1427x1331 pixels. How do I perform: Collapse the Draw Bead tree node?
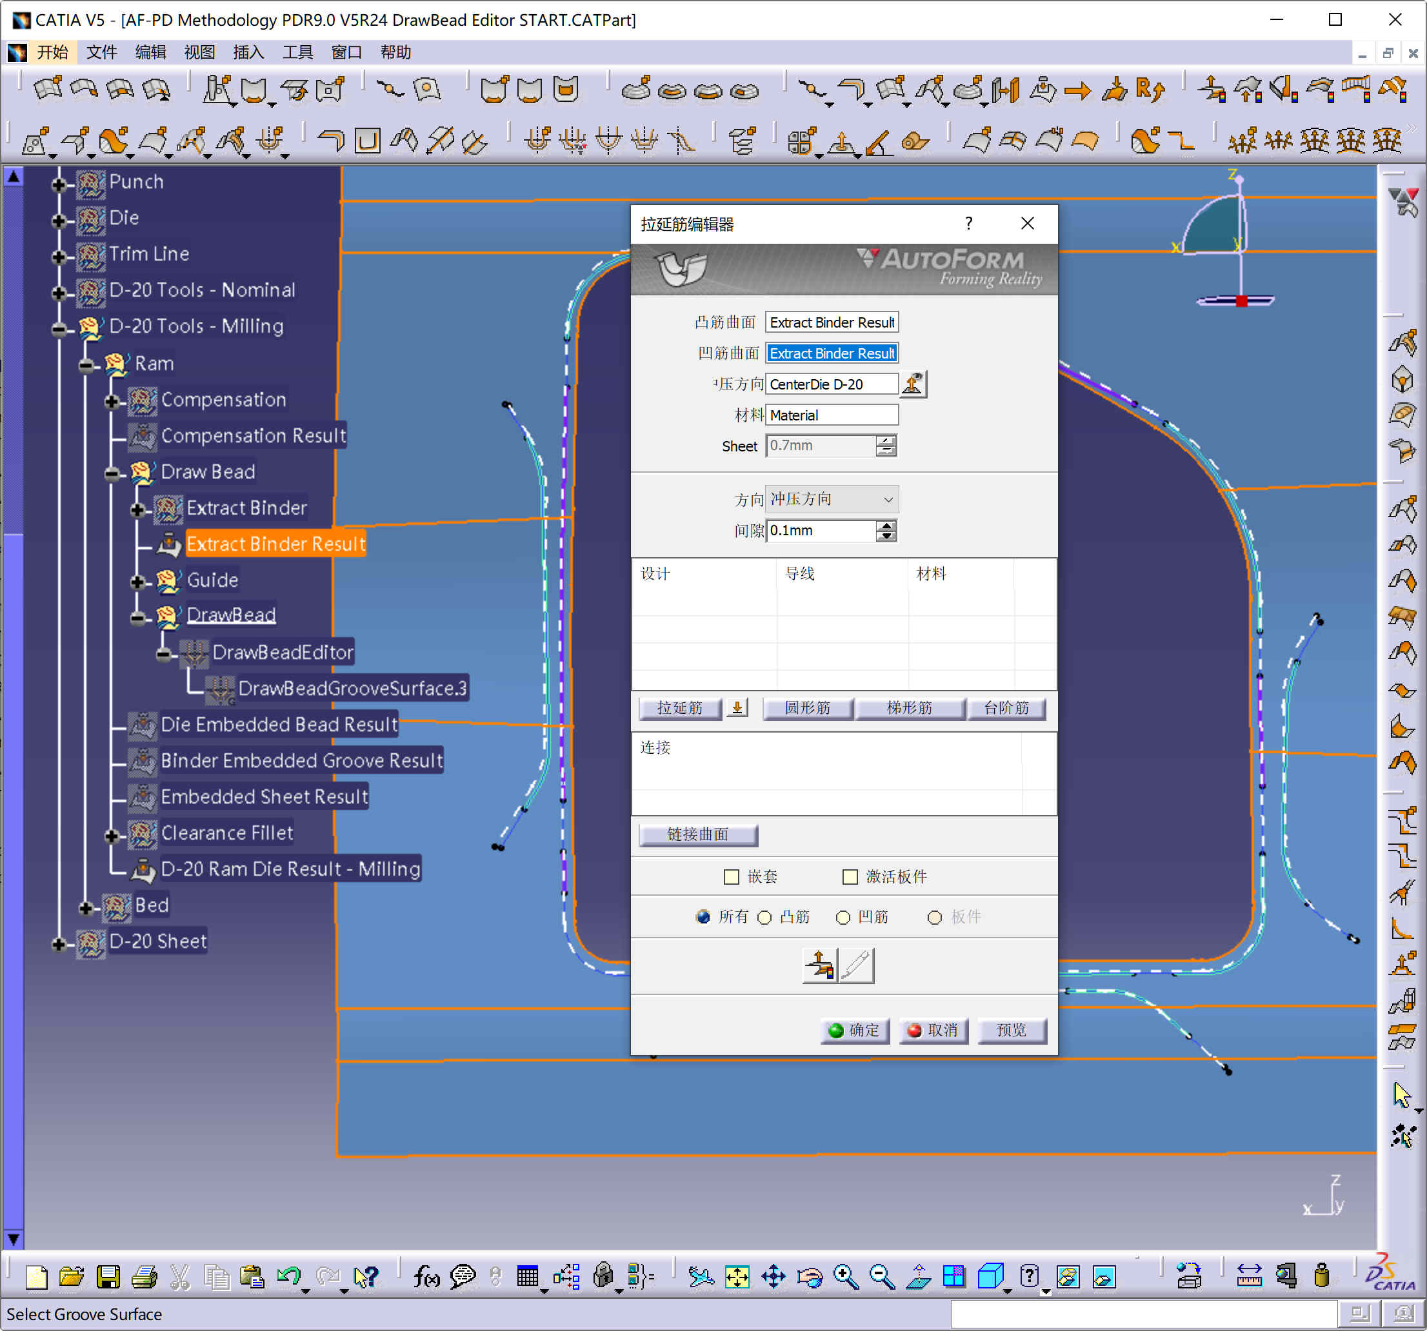(x=112, y=473)
